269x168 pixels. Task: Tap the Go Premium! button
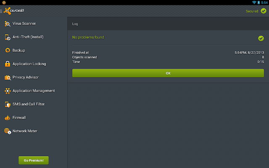tap(34, 160)
